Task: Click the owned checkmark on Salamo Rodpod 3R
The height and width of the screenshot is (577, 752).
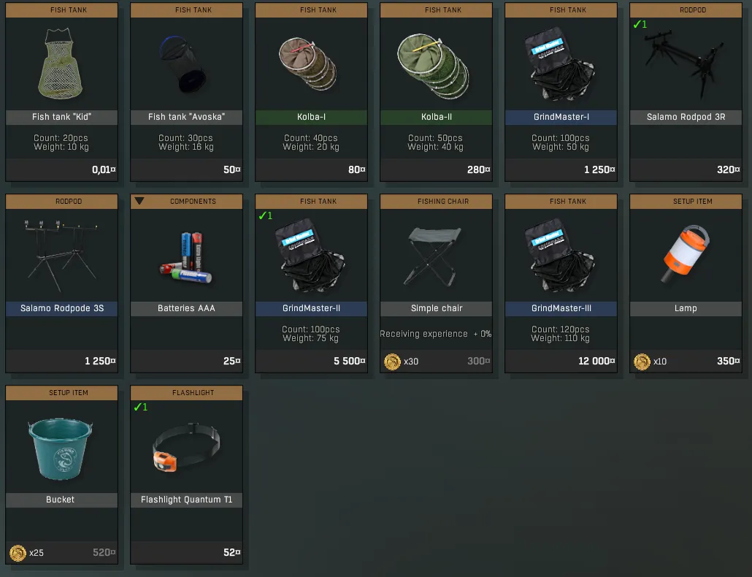Action: (640, 24)
